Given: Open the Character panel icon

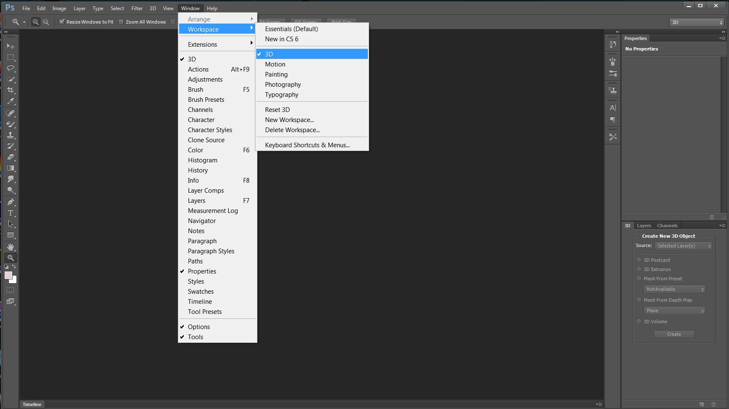Looking at the screenshot, I should coord(613,108).
